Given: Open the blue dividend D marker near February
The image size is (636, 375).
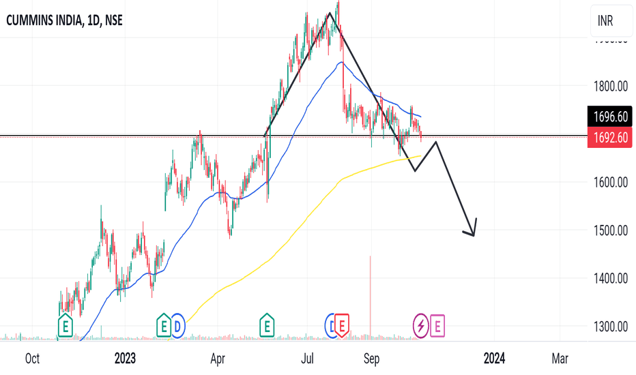Looking at the screenshot, I should (x=177, y=326).
